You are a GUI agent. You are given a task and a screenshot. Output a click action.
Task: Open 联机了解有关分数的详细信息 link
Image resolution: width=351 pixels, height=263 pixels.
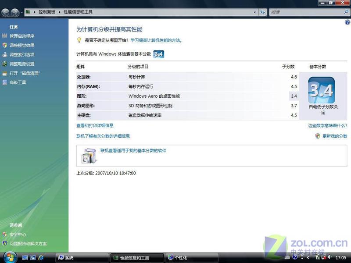pos(103,136)
